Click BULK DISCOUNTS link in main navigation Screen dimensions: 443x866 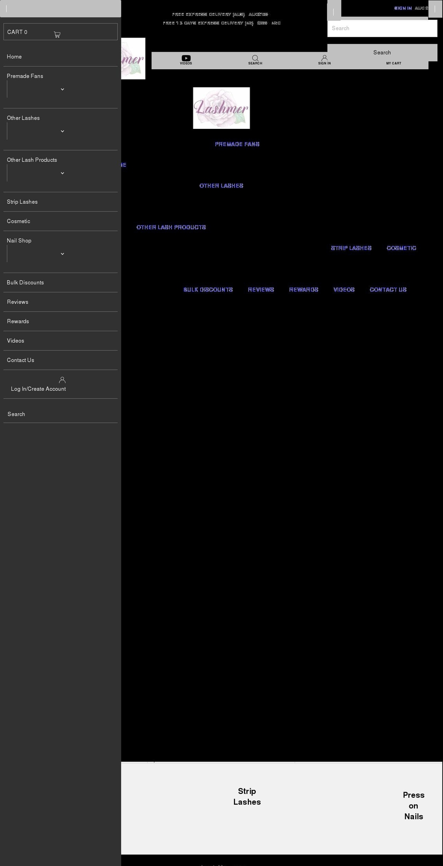pos(208,290)
